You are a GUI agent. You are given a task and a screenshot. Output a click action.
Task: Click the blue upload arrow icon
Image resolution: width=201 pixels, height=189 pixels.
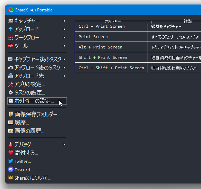tap(11, 29)
